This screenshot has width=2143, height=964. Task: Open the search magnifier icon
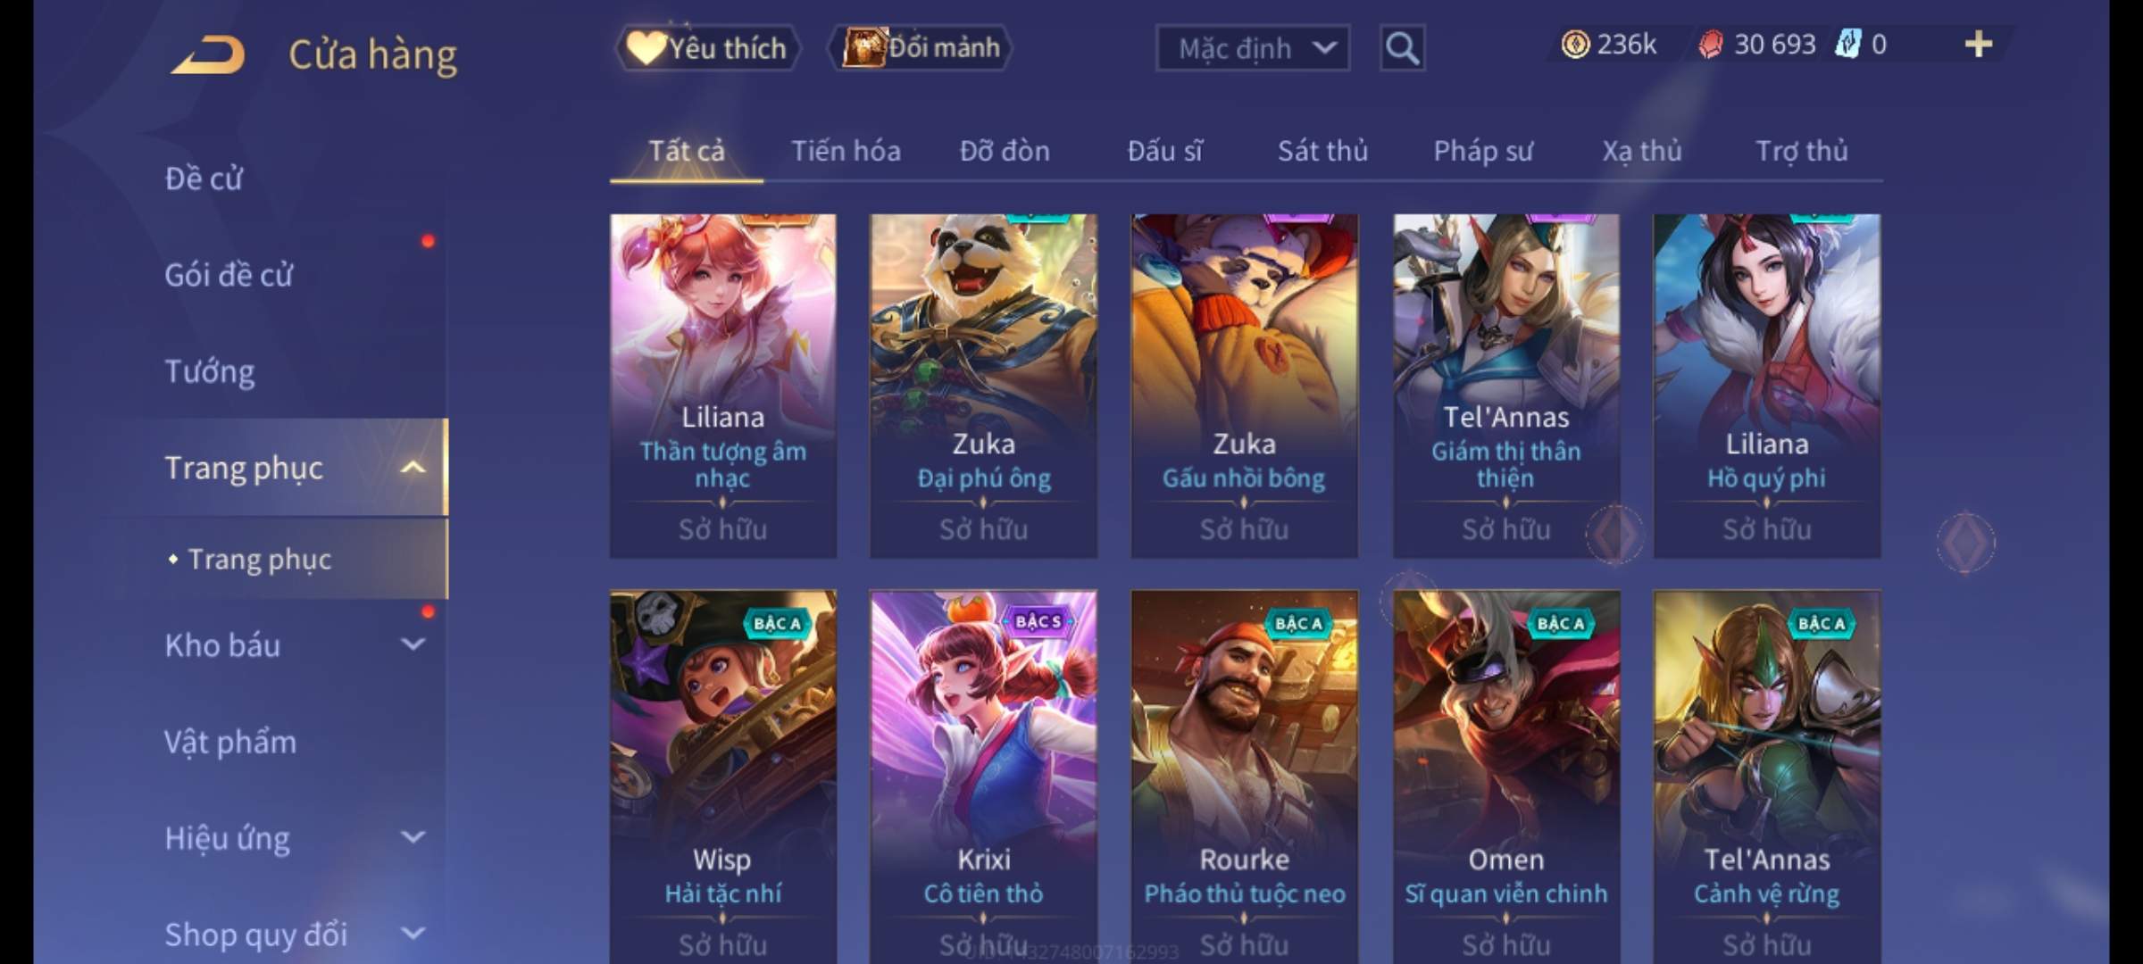pos(1402,48)
